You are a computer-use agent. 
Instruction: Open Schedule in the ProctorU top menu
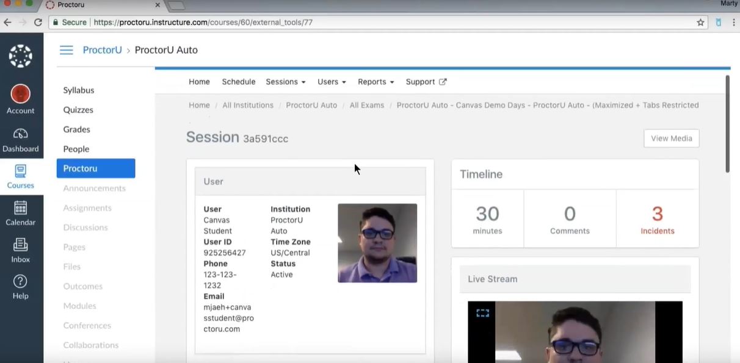tap(239, 82)
